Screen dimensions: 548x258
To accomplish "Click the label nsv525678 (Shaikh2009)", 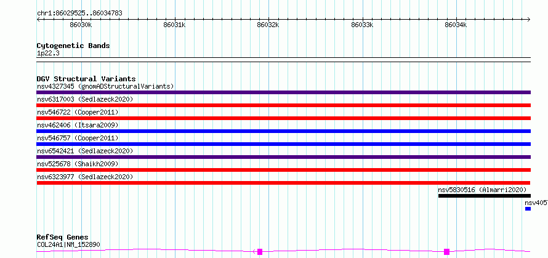I will [x=78, y=164].
